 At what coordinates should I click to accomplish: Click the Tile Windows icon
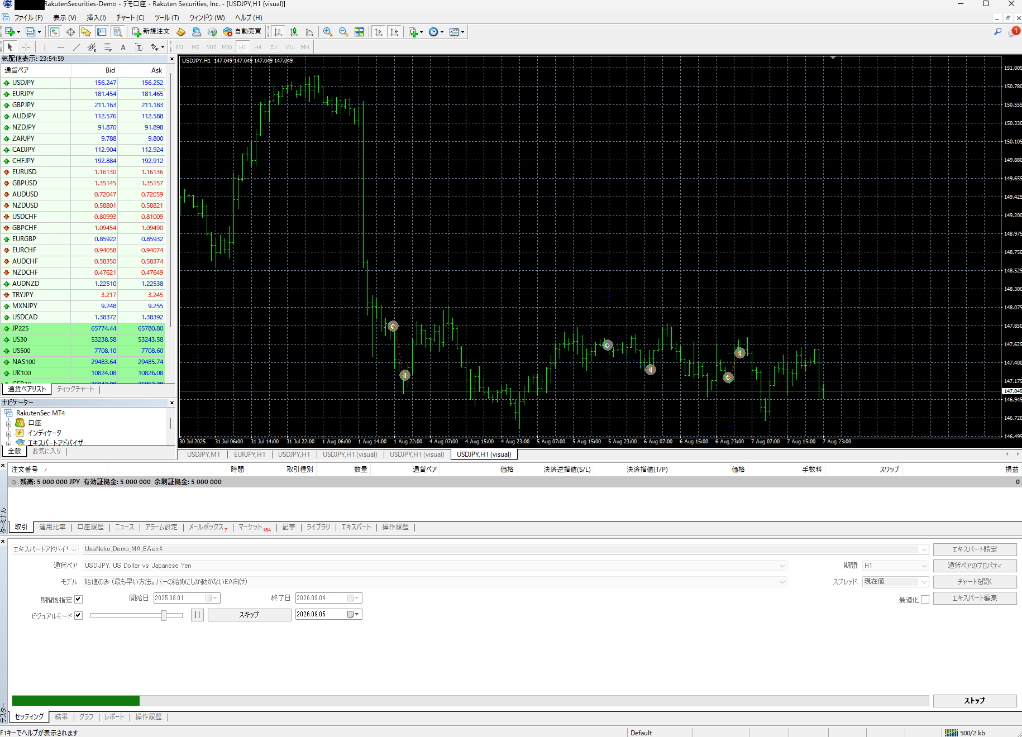[x=359, y=32]
